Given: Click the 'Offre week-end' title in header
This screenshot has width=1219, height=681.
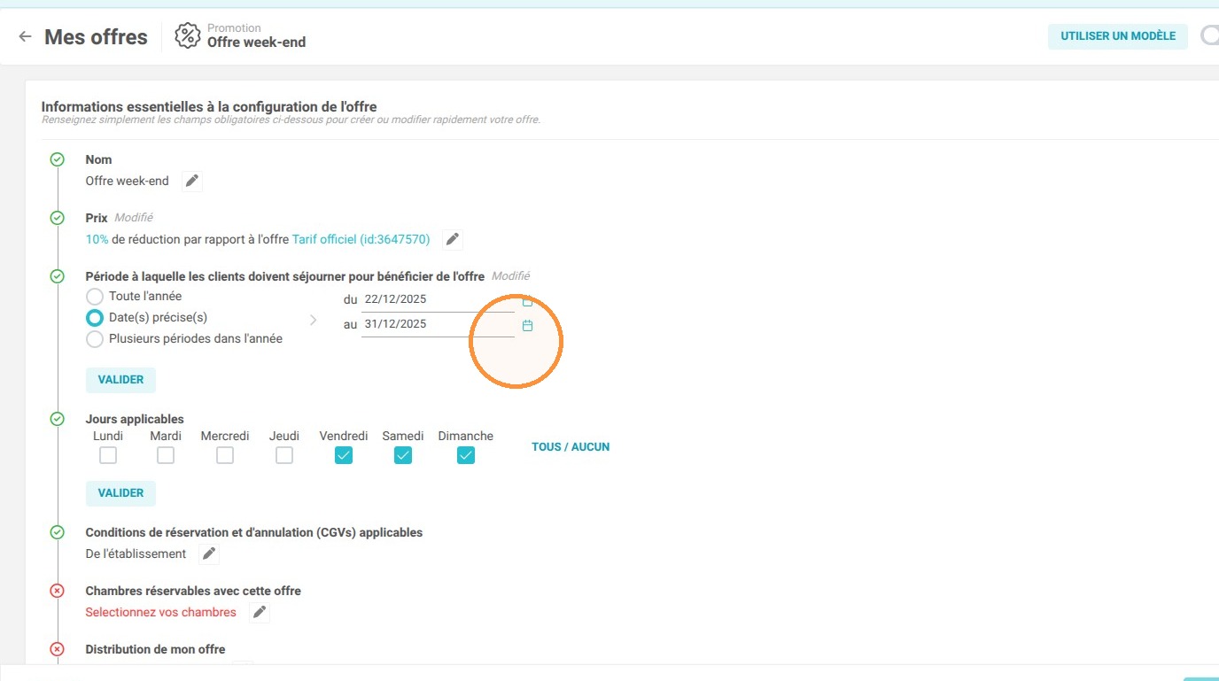Looking at the screenshot, I should click(x=257, y=43).
